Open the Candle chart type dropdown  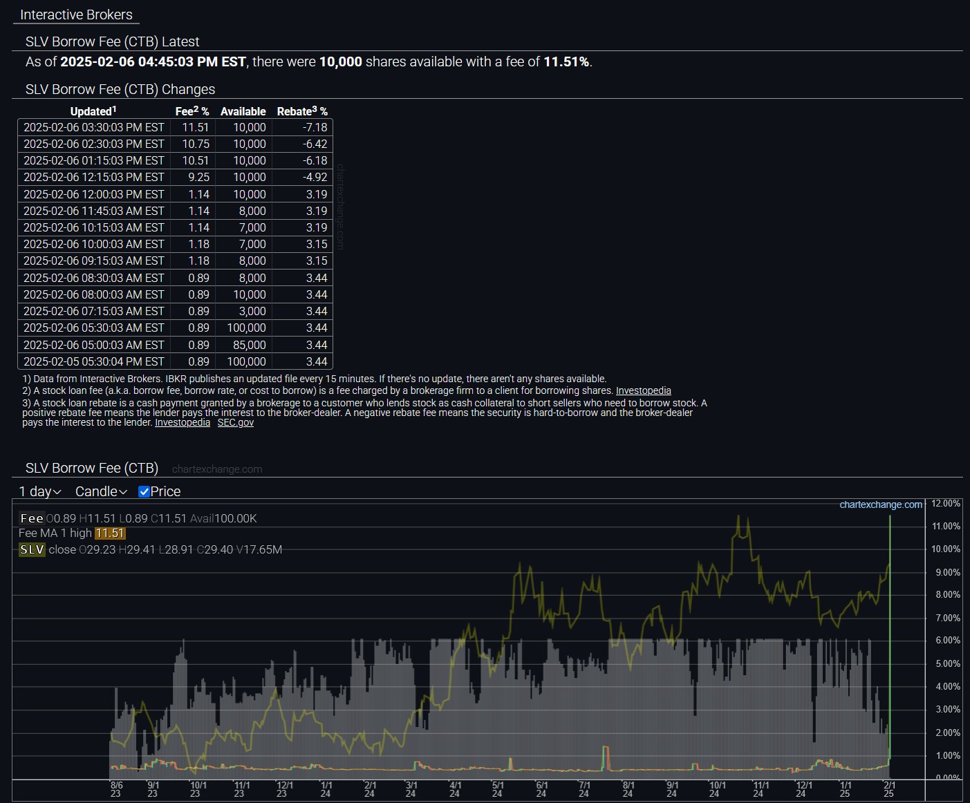click(x=101, y=492)
